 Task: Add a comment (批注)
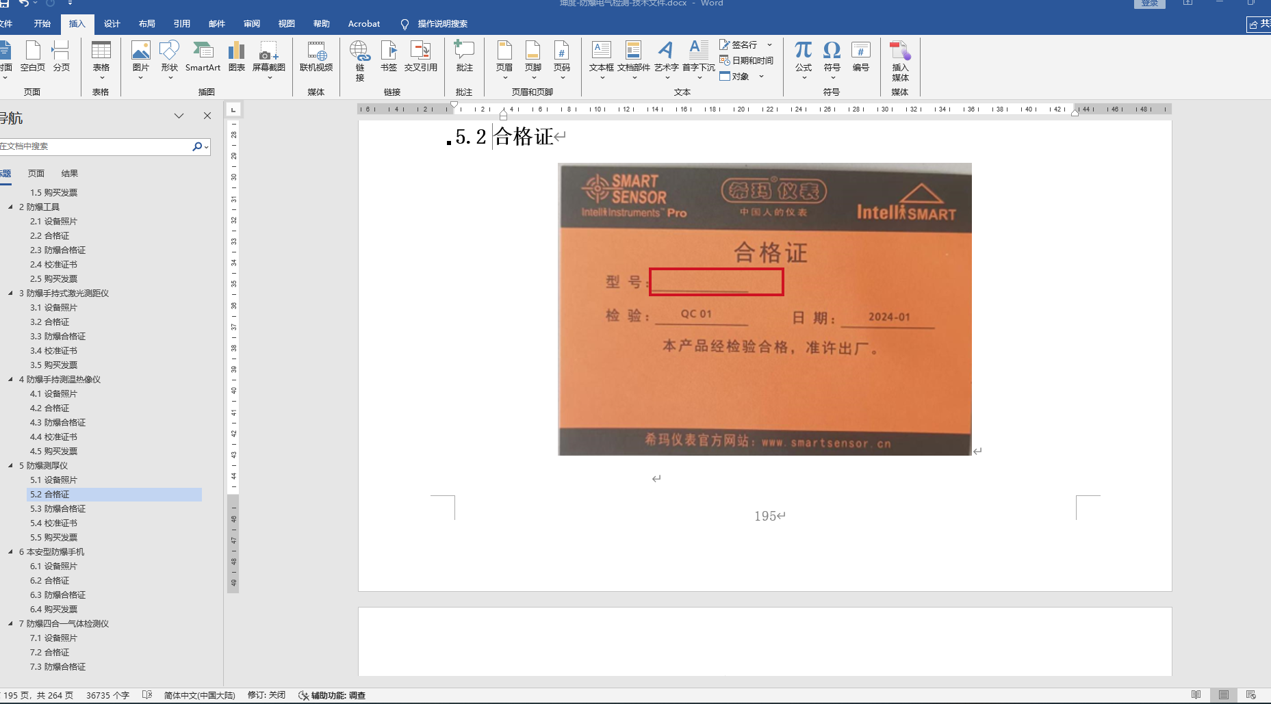465,57
